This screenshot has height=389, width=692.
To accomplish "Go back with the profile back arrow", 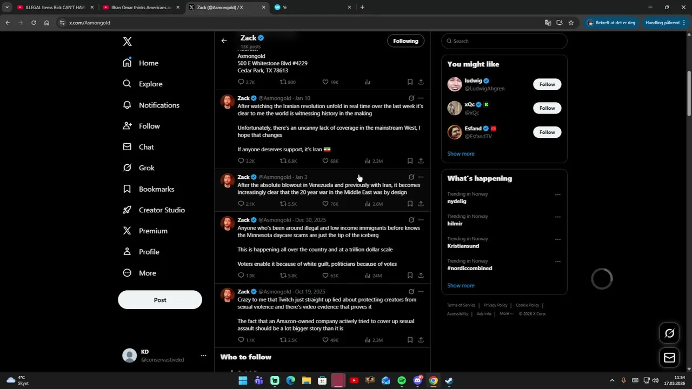I will tap(224, 41).
